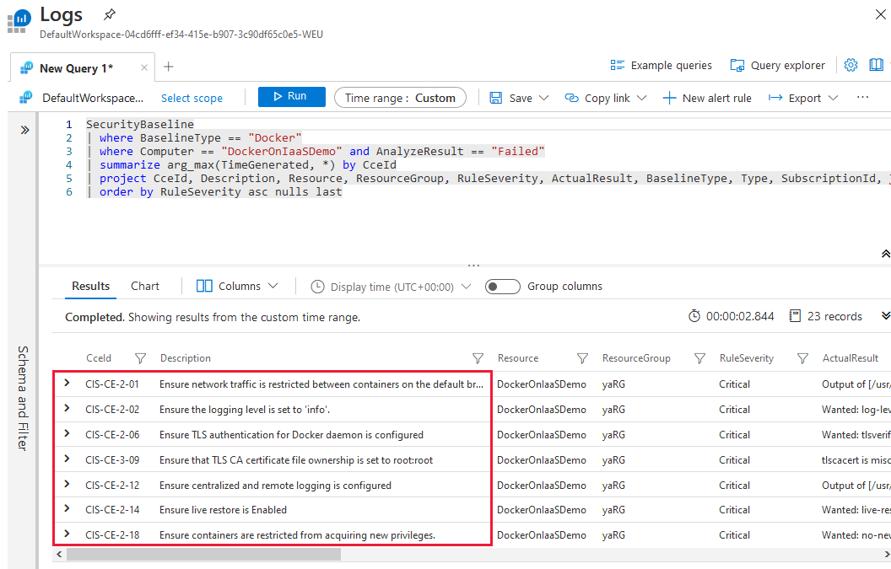
Task: Pin the Logs page to dashboard
Action: click(x=109, y=14)
